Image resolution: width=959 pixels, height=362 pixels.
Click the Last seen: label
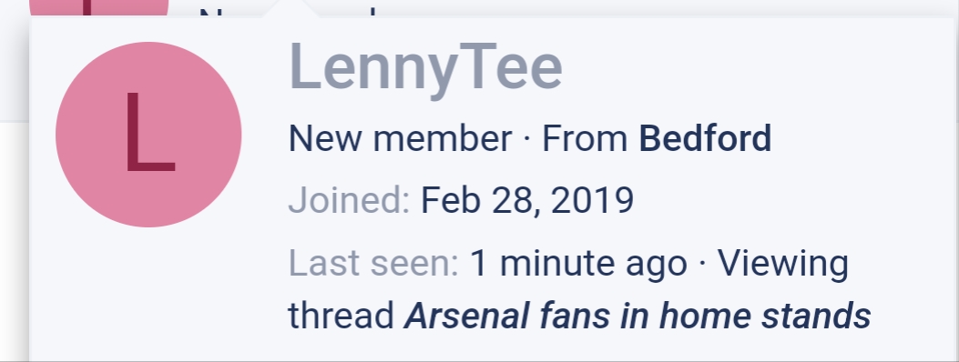(x=373, y=263)
